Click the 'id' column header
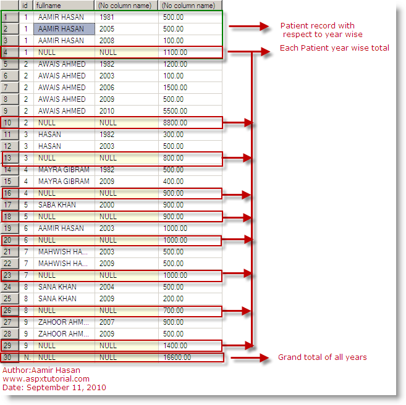The width and height of the screenshot is (406, 405). [x=26, y=6]
